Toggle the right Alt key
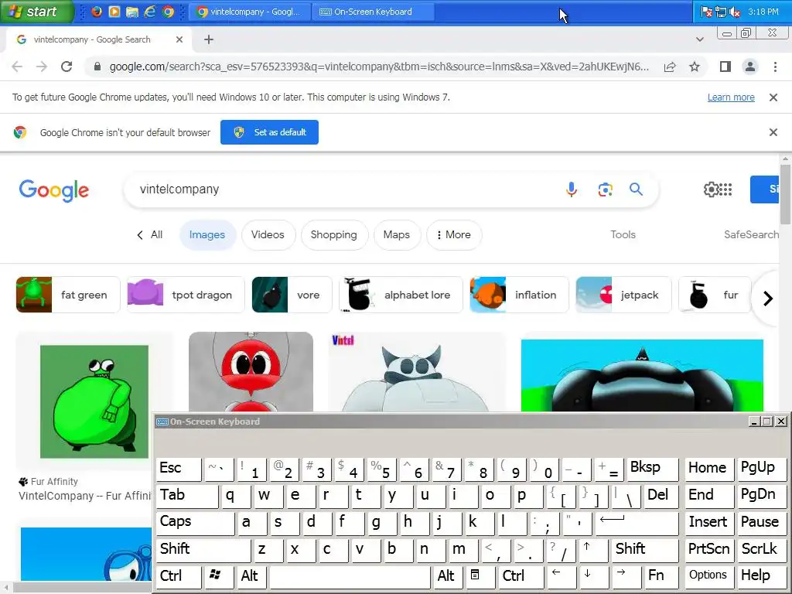 [448, 575]
